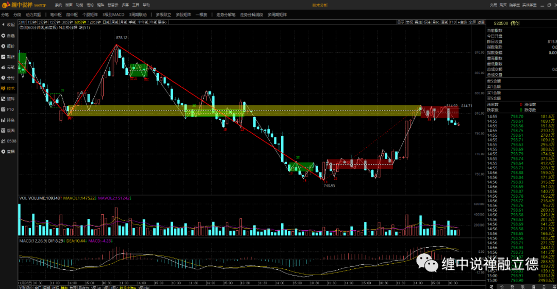Screen dimensions: 557x289
Task: Switch to the 5分钟 period tab
Action: 43,22
